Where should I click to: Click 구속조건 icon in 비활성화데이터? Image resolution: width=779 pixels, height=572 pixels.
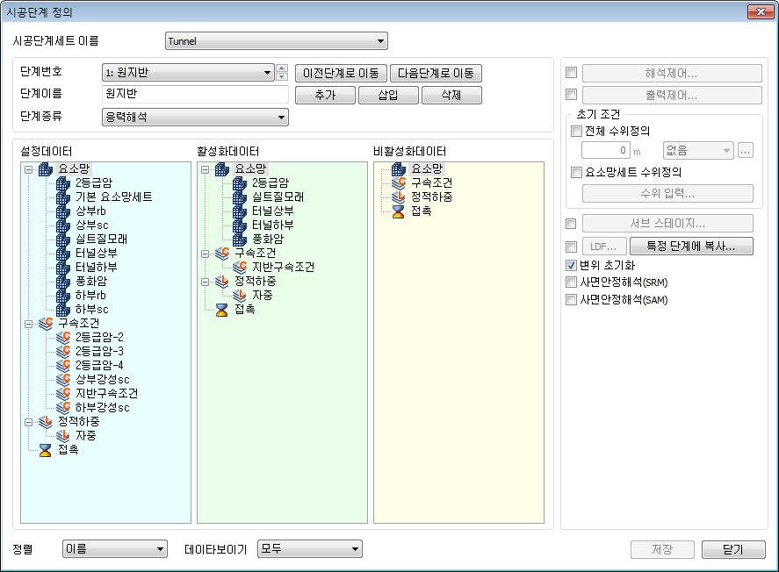point(399,183)
